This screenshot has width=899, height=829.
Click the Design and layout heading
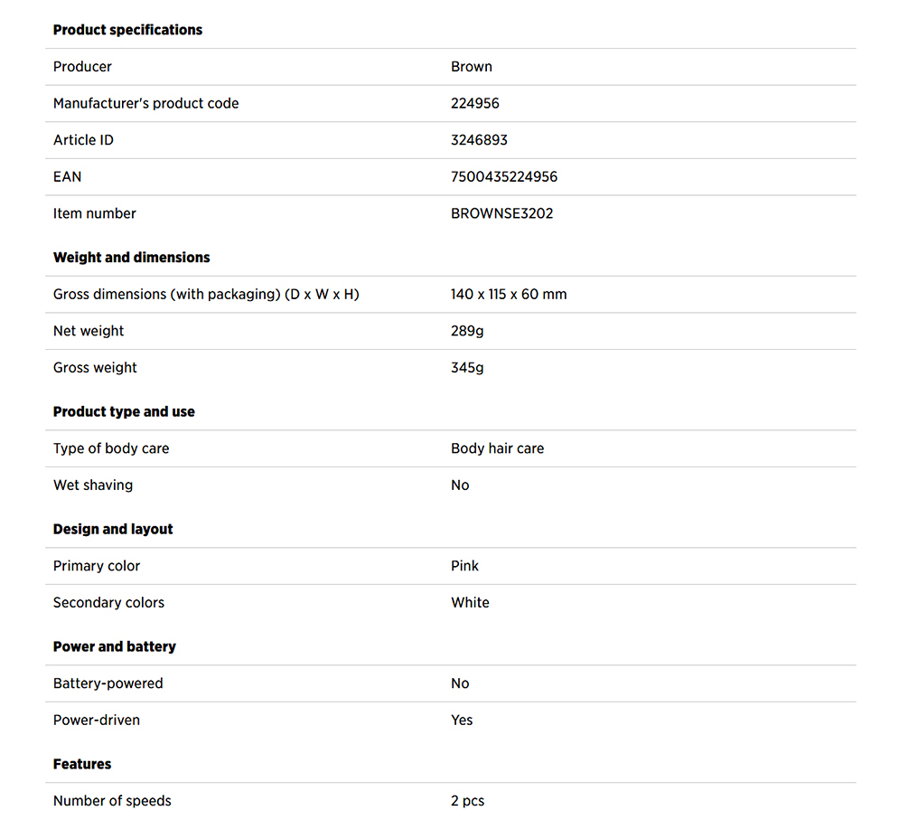(x=113, y=530)
